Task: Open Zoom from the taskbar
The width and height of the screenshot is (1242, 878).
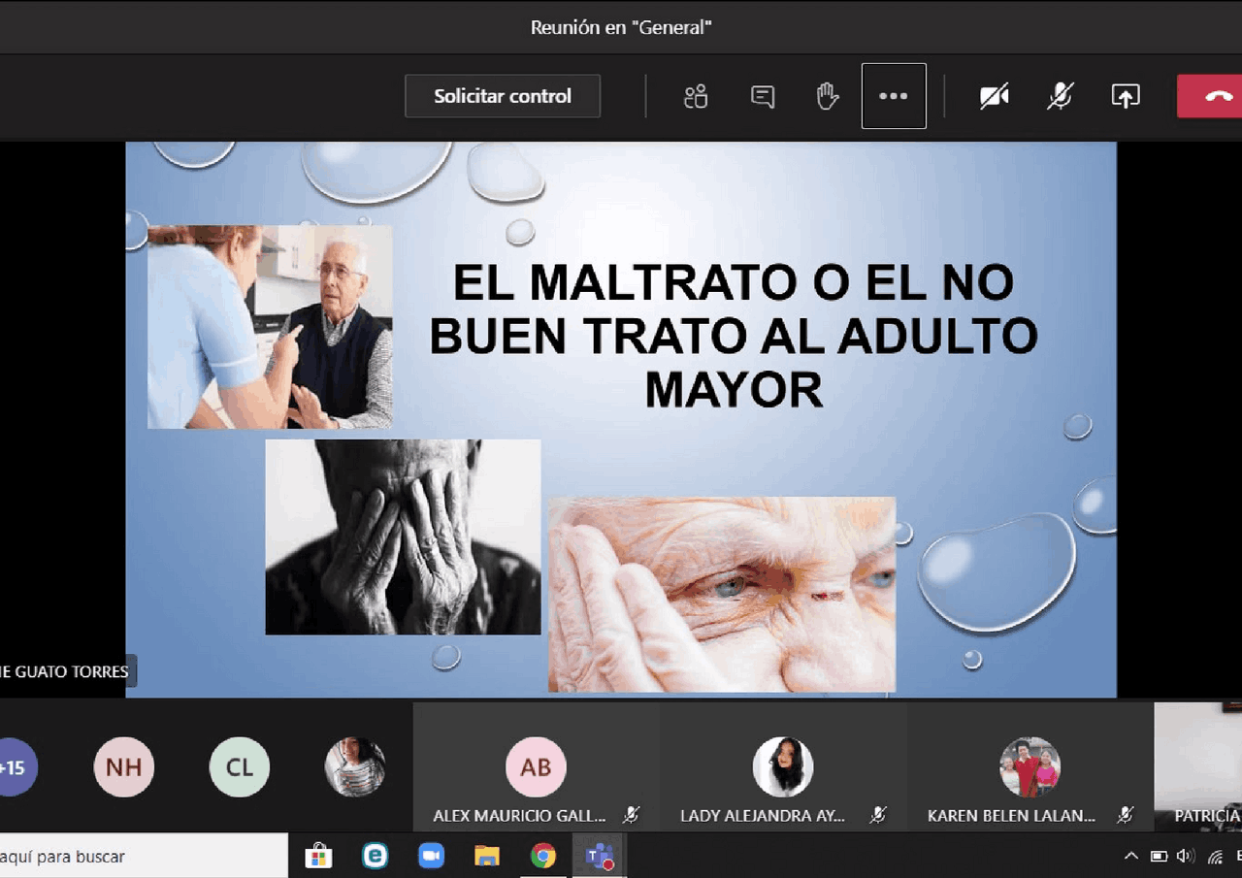Action: pos(430,856)
